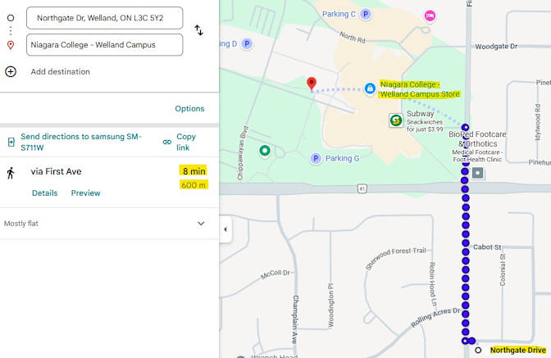Click the Parking C marker
Screen dimensions: 551x358
tap(366, 14)
